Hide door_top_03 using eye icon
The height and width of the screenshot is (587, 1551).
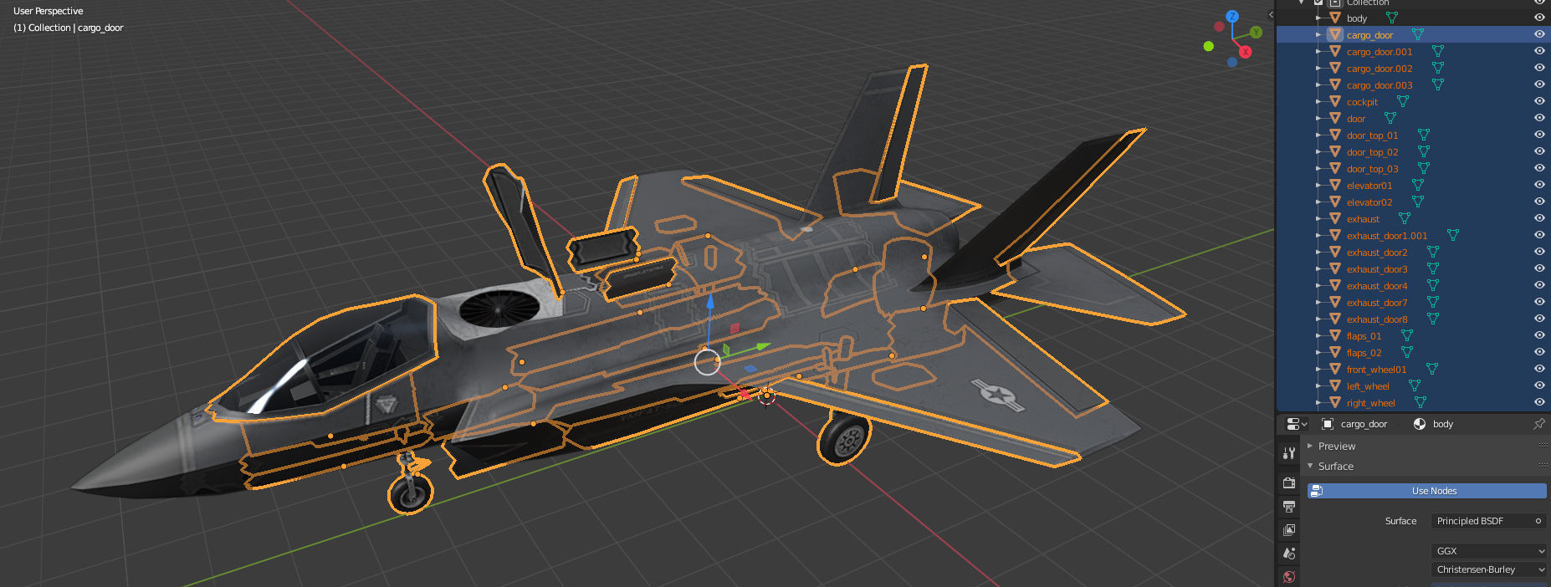[1539, 168]
